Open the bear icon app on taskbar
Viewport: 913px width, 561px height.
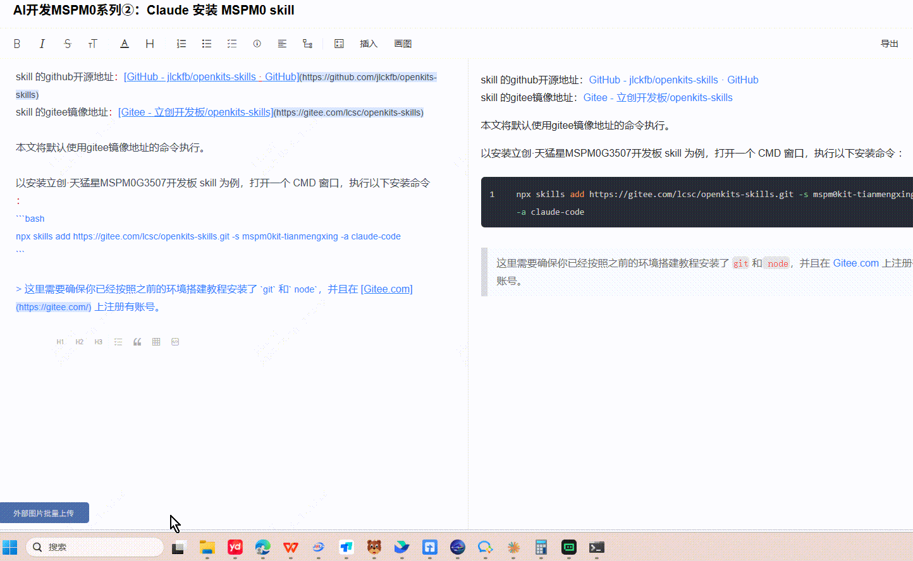[374, 547]
